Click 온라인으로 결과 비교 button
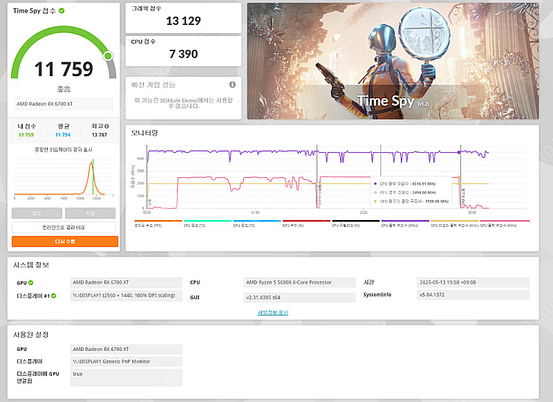 click(64, 228)
